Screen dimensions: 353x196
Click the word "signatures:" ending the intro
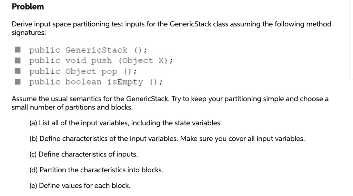pyautogui.click(x=29, y=33)
